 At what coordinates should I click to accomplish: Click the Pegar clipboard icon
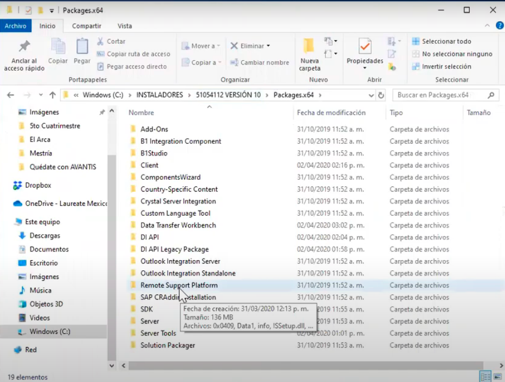coord(82,47)
